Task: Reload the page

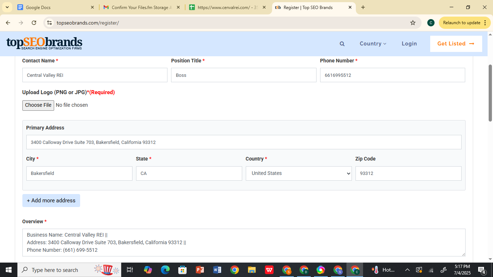Action: click(x=34, y=23)
